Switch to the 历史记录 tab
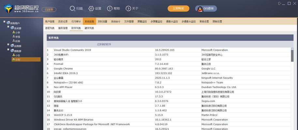This screenshot has height=130, width=298. (x=63, y=21)
